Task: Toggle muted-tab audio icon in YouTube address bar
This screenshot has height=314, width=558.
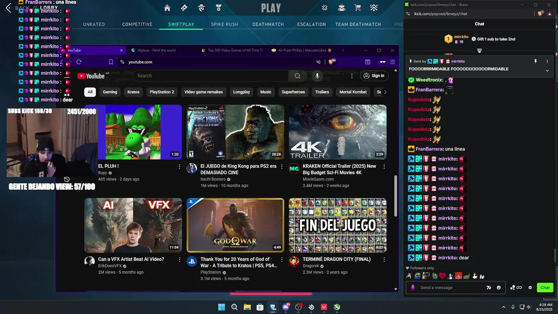Action: tap(318, 62)
